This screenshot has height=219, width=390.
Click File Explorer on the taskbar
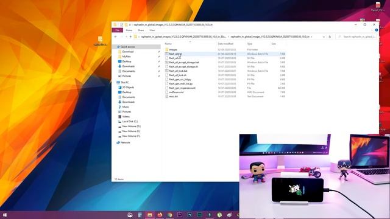point(150,215)
